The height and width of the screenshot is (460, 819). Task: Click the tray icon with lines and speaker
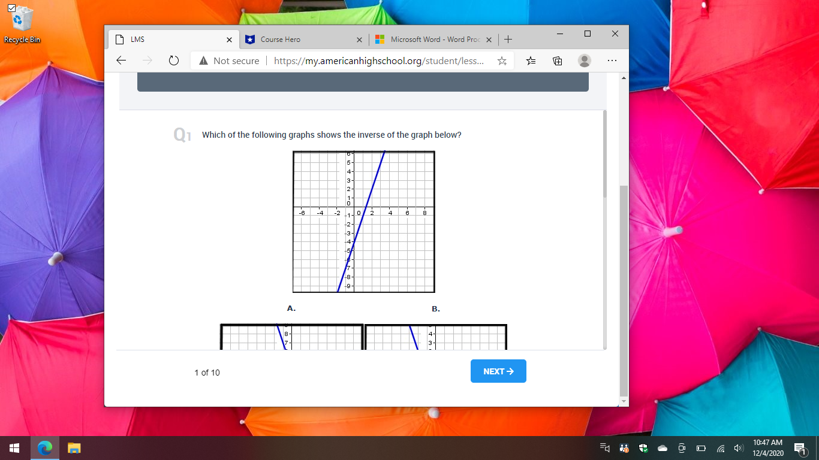click(x=605, y=448)
